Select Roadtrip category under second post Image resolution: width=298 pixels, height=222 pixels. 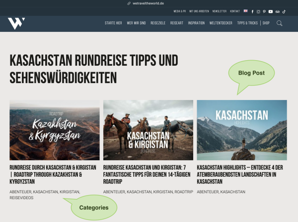tap(184, 192)
